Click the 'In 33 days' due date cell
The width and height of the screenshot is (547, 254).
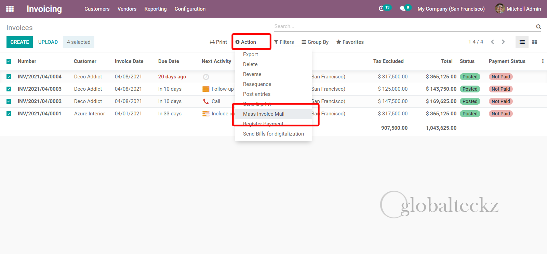point(170,114)
